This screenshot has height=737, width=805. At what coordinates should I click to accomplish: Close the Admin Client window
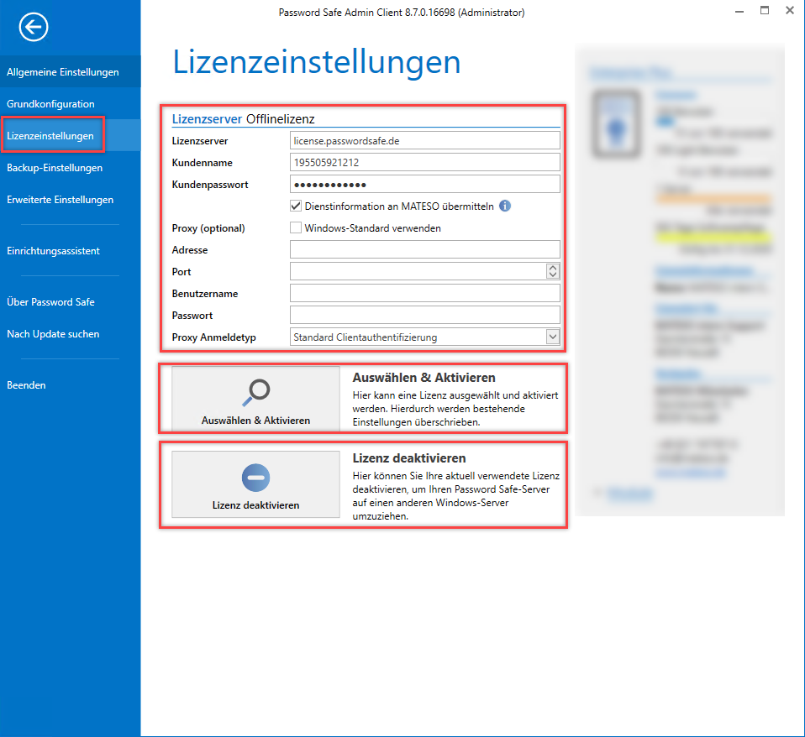tap(790, 10)
